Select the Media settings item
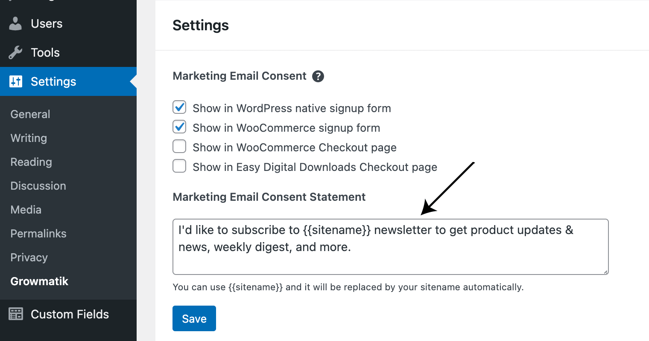Viewport: 649px width, 341px height. (26, 210)
